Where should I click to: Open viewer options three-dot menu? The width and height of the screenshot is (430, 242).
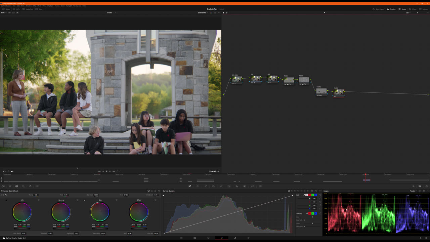pyautogui.click(x=219, y=12)
